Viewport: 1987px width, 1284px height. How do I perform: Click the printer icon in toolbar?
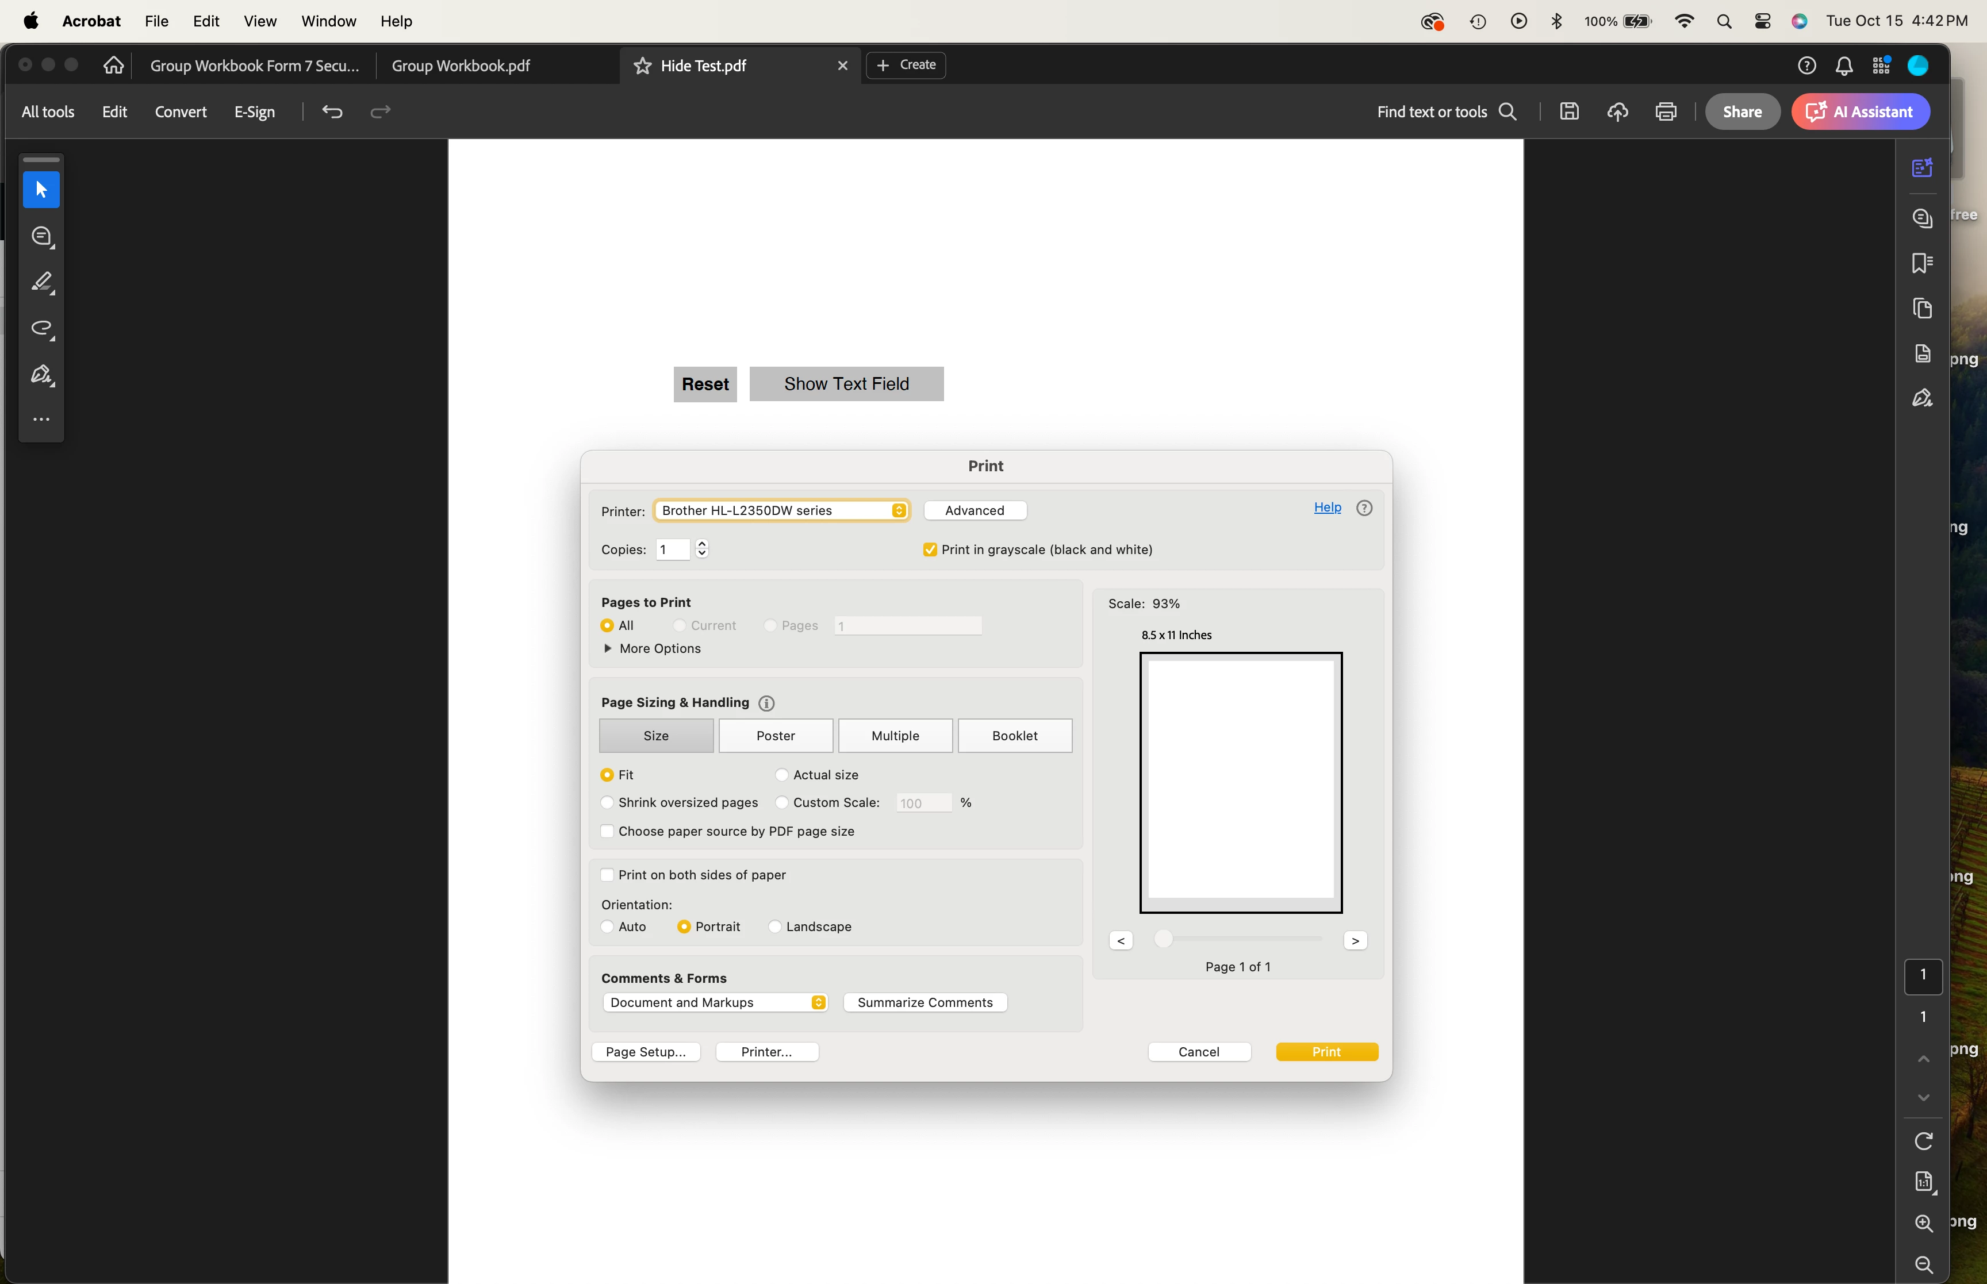pos(1665,112)
